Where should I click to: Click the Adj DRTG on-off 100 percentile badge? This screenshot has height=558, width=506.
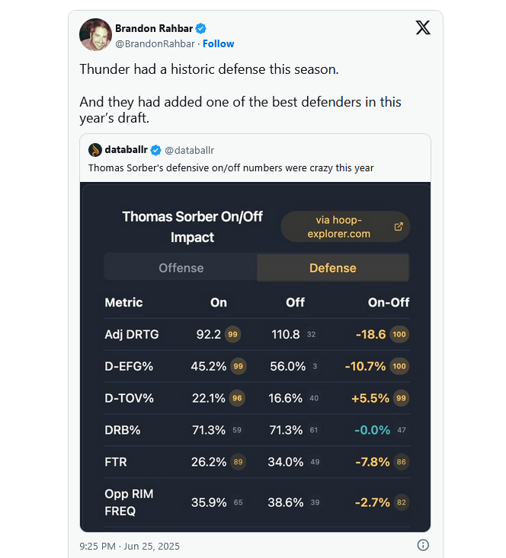tap(399, 334)
